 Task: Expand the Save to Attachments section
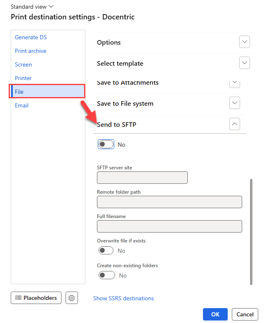pos(234,83)
